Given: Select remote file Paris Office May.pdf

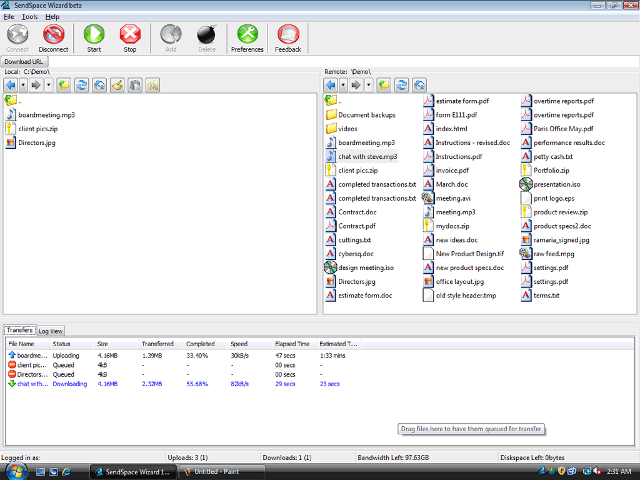Looking at the screenshot, I should tap(557, 129).
